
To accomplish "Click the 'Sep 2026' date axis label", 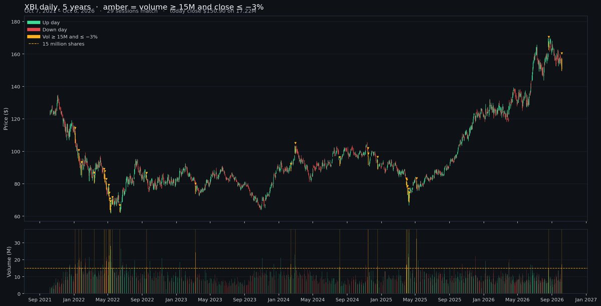I will [x=551, y=300].
